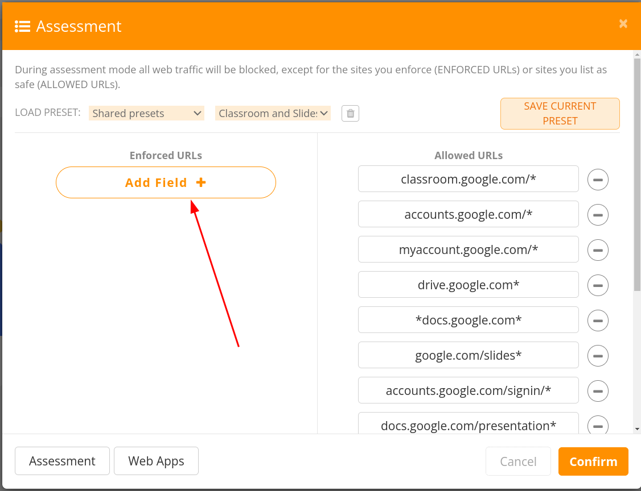The height and width of the screenshot is (491, 641).
Task: Remove the drive.google.com* allowed URL
Action: 598,285
